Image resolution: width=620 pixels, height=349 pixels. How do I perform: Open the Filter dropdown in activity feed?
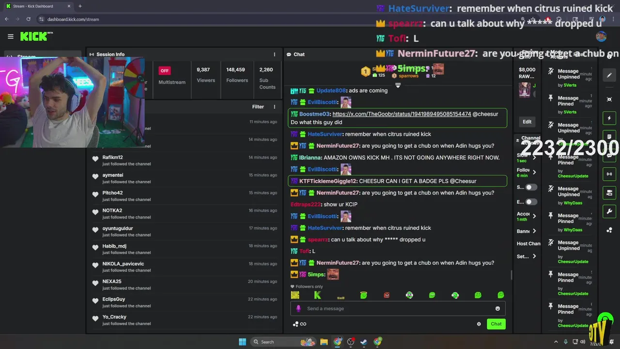point(258,107)
